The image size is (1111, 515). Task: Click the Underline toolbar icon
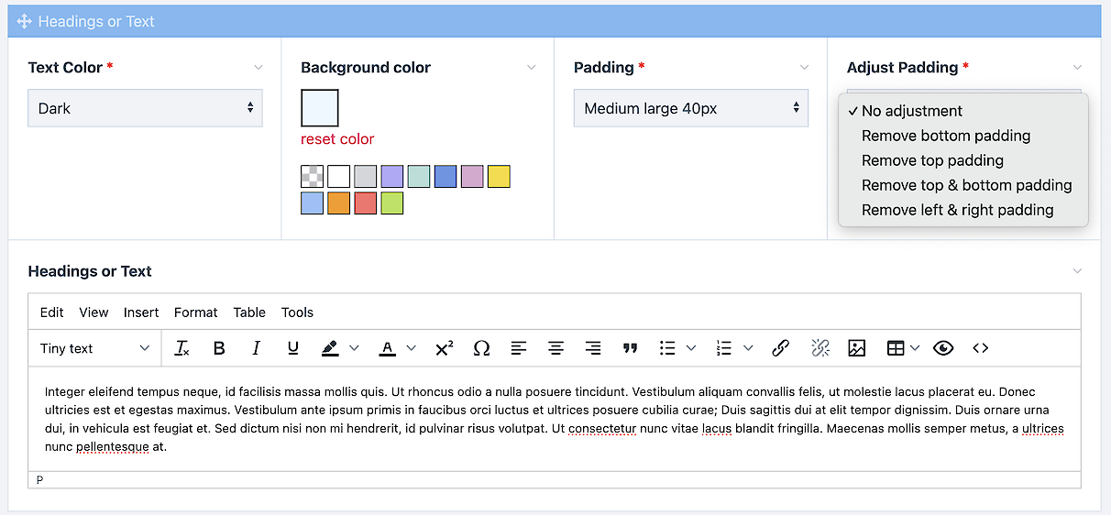point(293,348)
